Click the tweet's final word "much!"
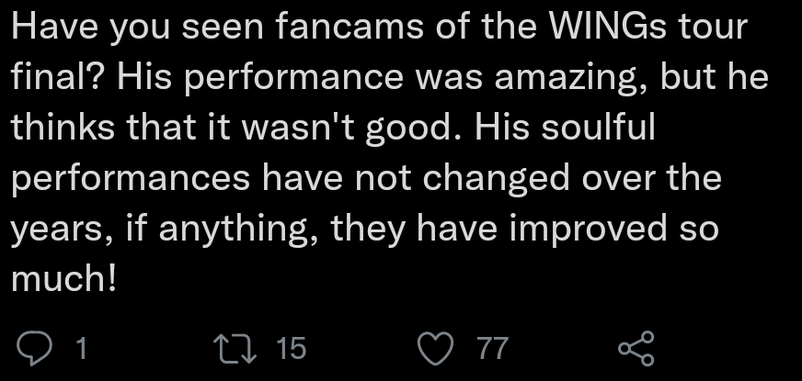Image resolution: width=802 pixels, height=381 pixels. 63,278
